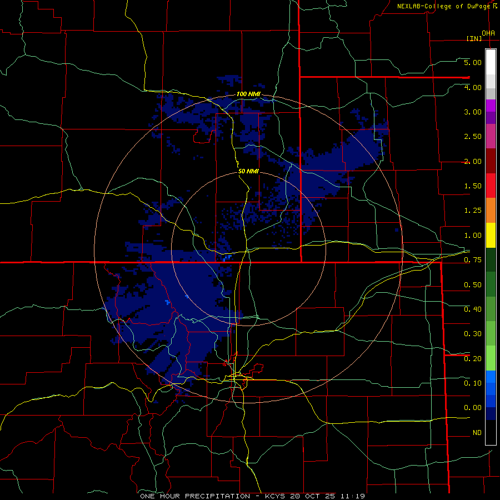Click the 3.00 legend value

click(x=473, y=112)
